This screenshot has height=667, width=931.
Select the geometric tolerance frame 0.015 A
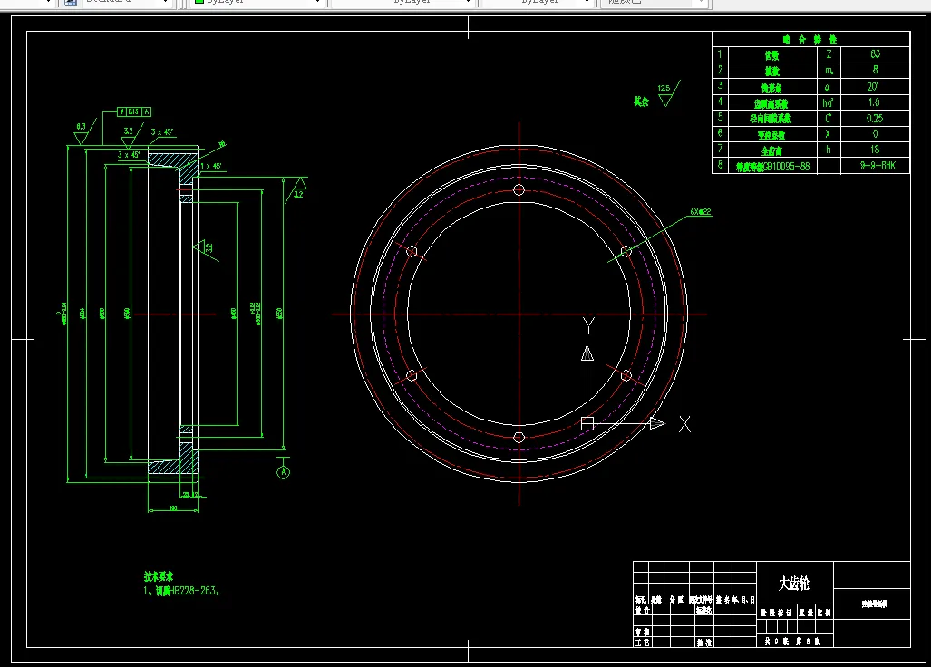click(x=134, y=111)
